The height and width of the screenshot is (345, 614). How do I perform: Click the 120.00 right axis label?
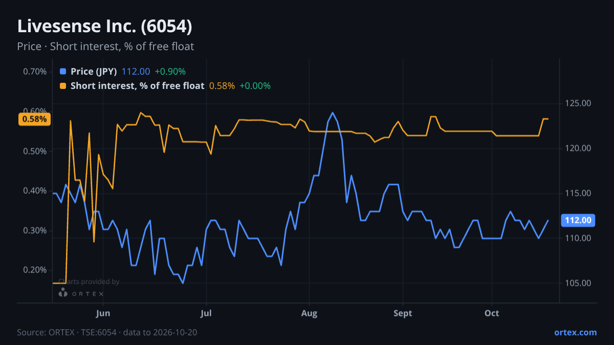point(578,148)
